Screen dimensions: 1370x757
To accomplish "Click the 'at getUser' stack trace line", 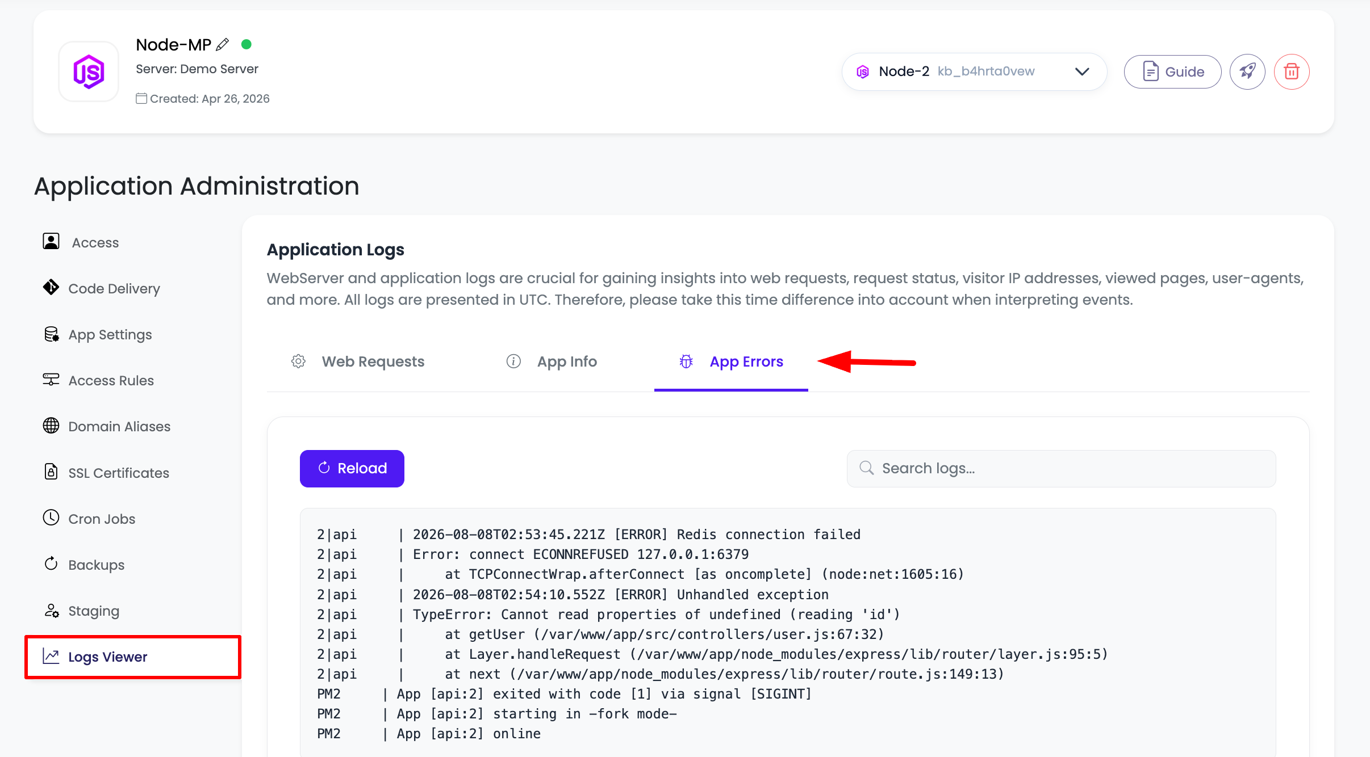I will (x=600, y=634).
